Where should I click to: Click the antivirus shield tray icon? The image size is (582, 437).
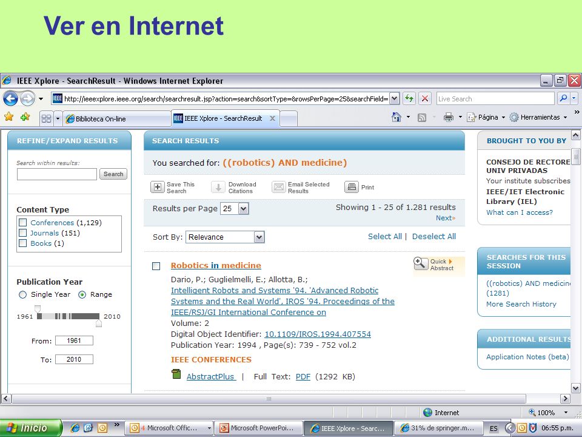(x=533, y=428)
